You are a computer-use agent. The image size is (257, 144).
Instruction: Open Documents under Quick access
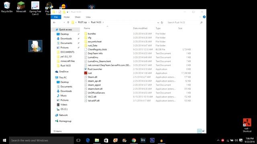66,43
